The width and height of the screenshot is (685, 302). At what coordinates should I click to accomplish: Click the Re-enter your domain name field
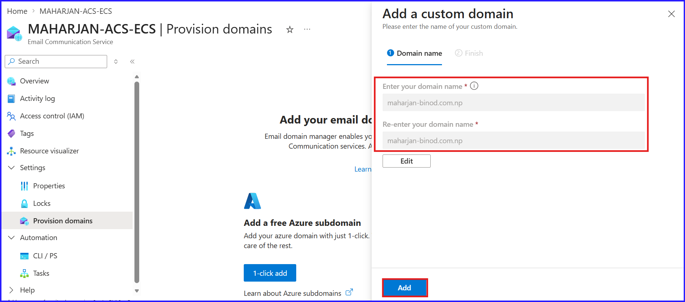click(514, 141)
